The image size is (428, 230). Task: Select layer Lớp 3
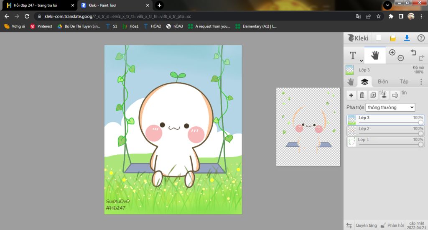[385, 120]
